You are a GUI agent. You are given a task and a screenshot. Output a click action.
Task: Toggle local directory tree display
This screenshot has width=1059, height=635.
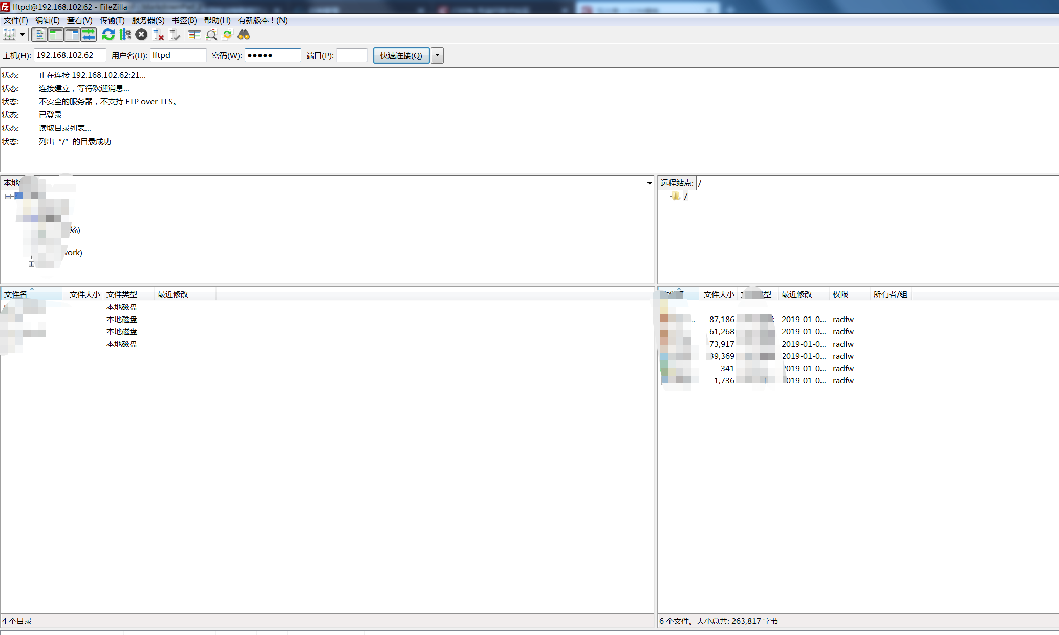click(55, 35)
